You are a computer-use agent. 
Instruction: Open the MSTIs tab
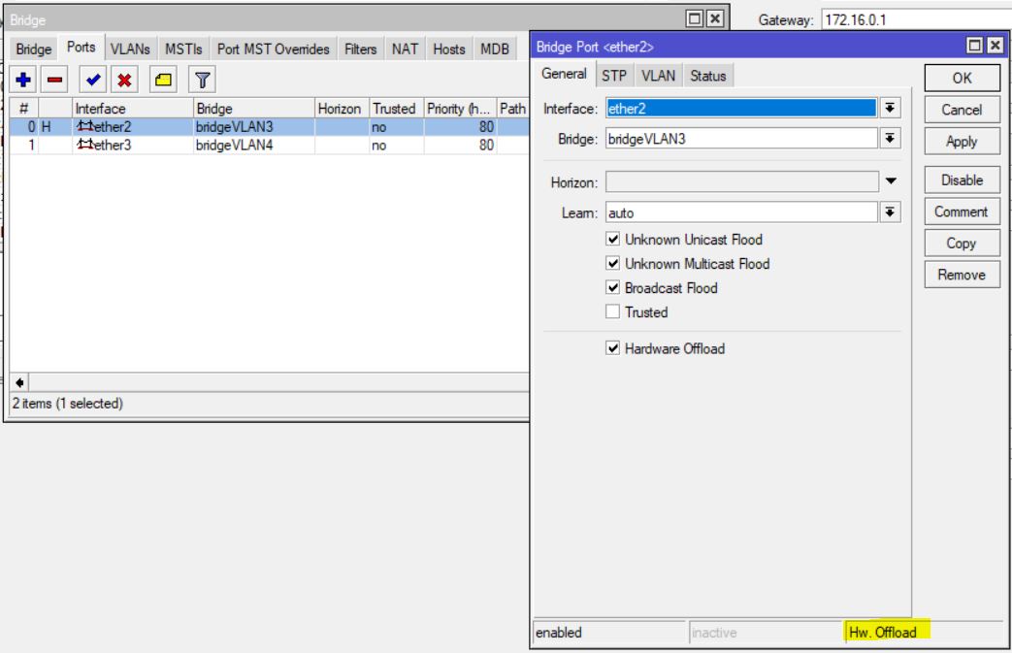[x=183, y=49]
